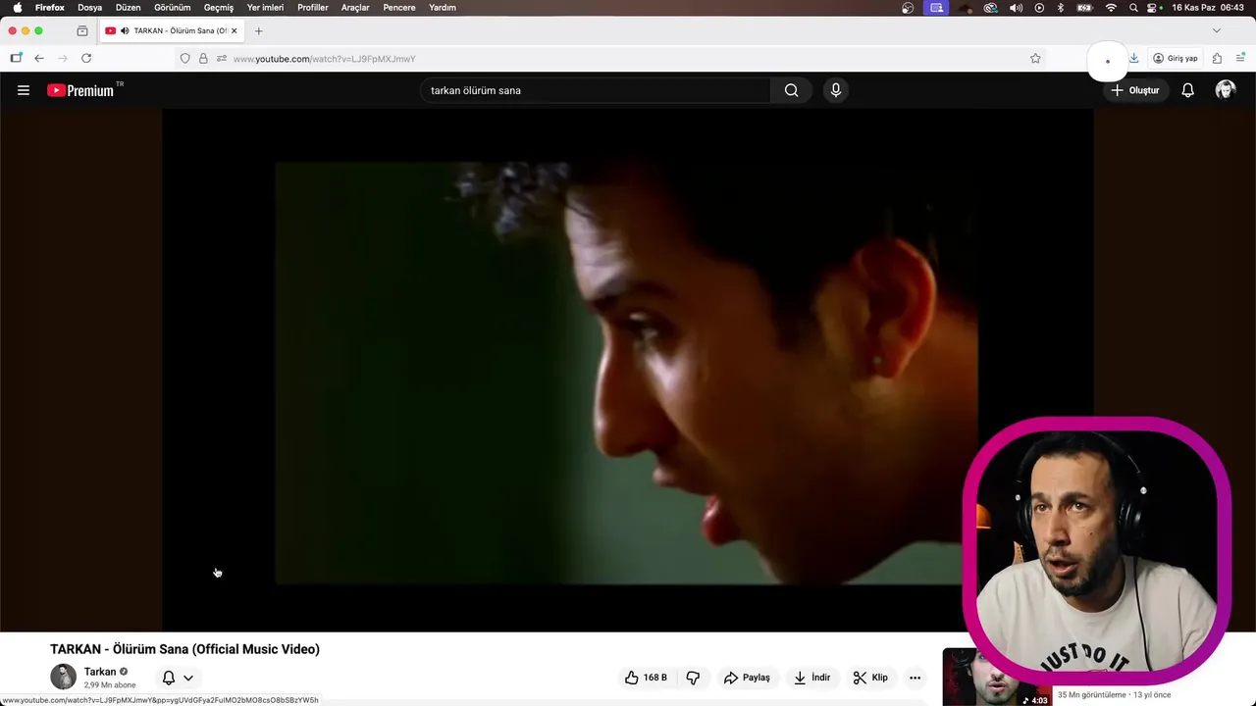Viewport: 1256px width, 706px height.
Task: Click the YouTube Premium logo
Action: (80, 90)
